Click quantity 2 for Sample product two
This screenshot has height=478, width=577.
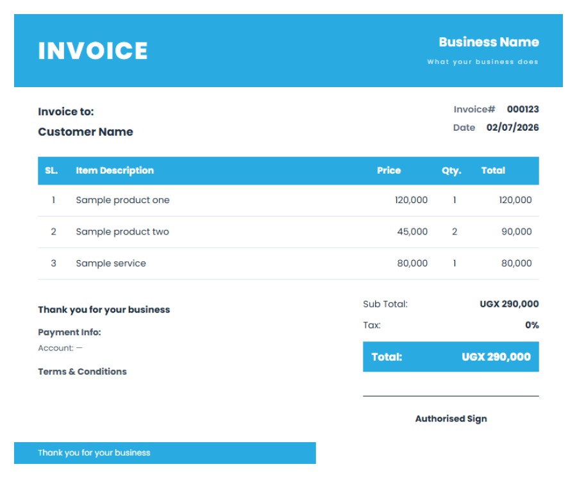tap(455, 232)
